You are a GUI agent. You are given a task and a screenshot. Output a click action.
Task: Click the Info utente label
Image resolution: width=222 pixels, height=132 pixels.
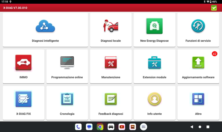(154, 114)
